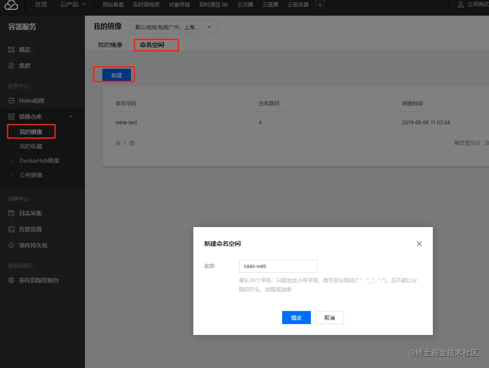Click the mine-test namespace row
The width and height of the screenshot is (489, 368).
pyautogui.click(x=300, y=123)
